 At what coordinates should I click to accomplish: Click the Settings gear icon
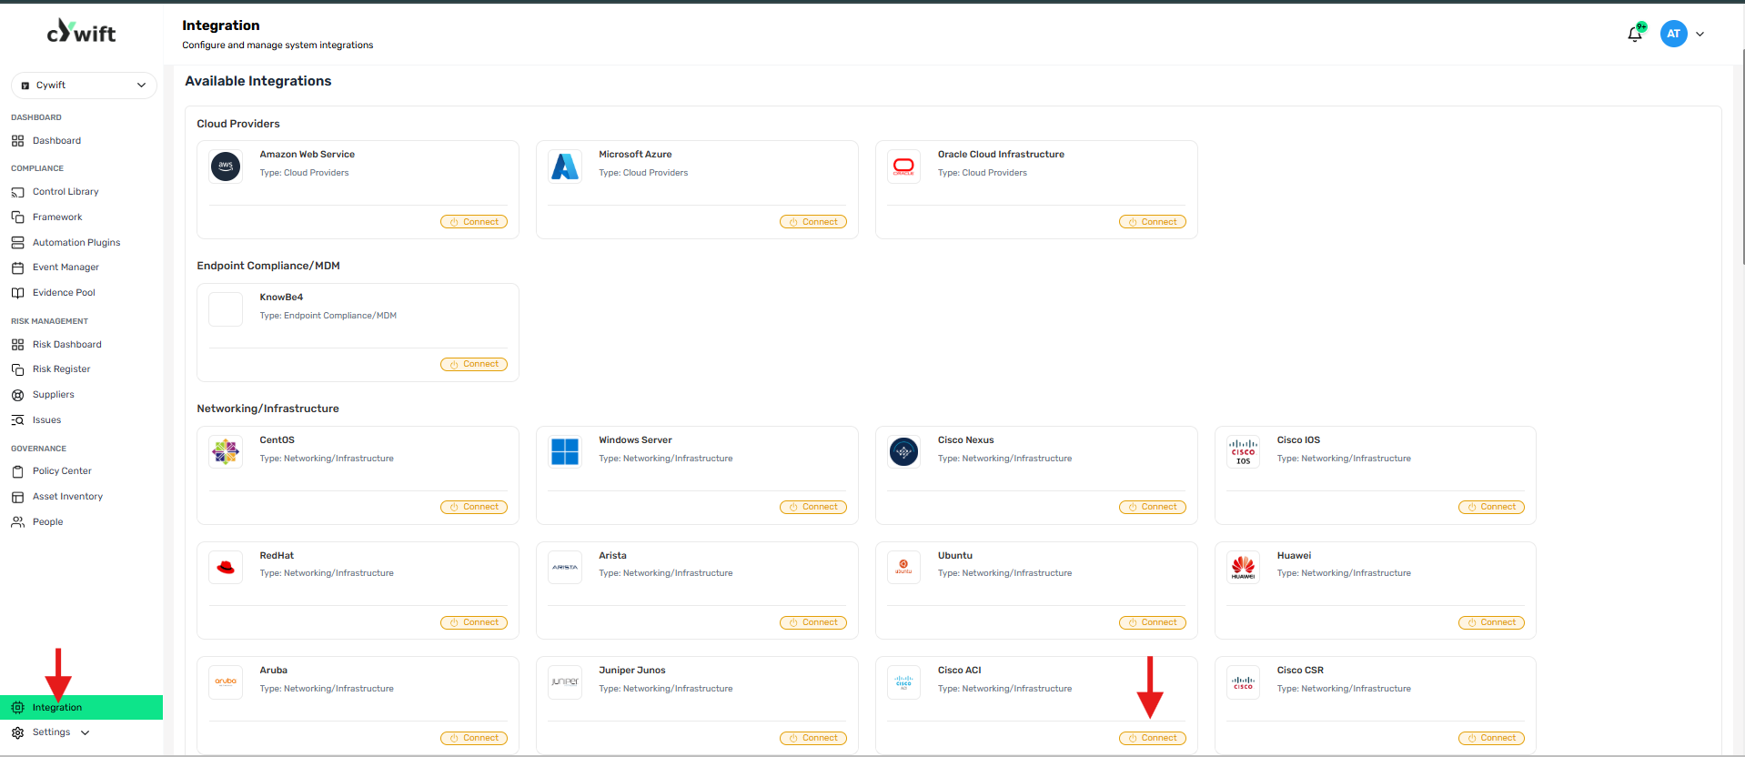coord(17,732)
